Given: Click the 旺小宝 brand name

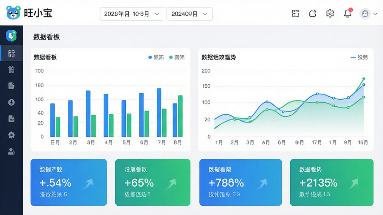Looking at the screenshot, I should [x=38, y=13].
